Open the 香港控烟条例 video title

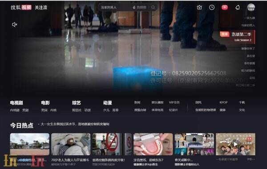109,160
